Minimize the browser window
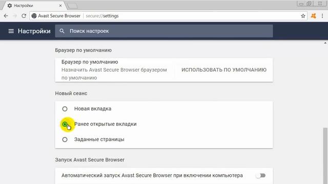 click(x=301, y=4)
